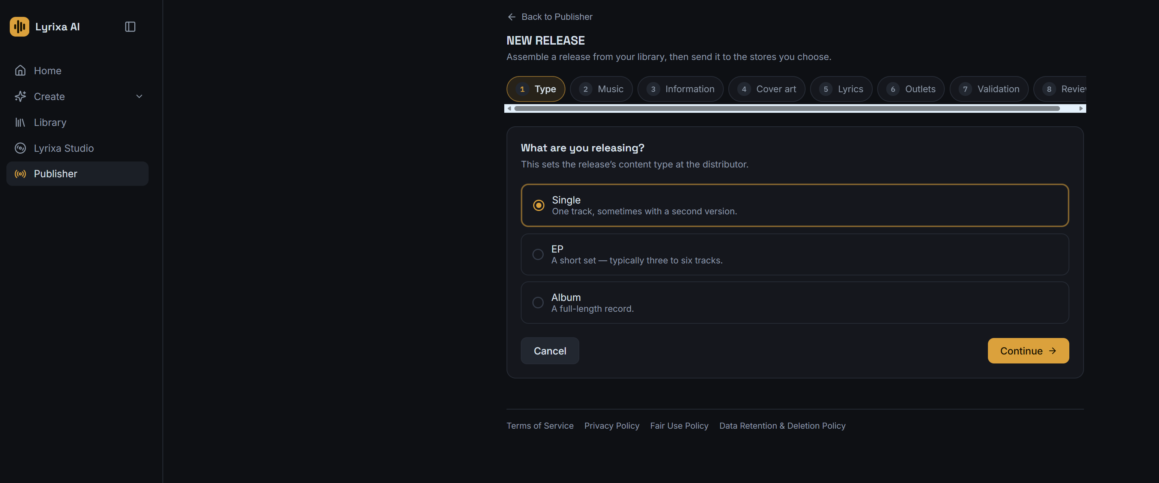Screen dimensions: 1159x483
Task: Go to the Music step tab
Action: 601,89
